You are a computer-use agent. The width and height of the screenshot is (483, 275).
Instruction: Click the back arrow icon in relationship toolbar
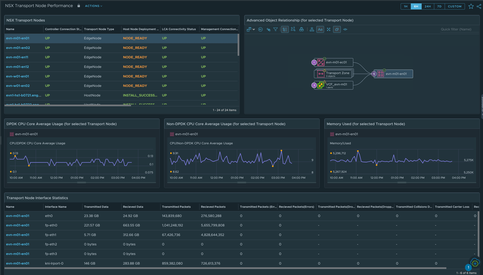(260, 30)
